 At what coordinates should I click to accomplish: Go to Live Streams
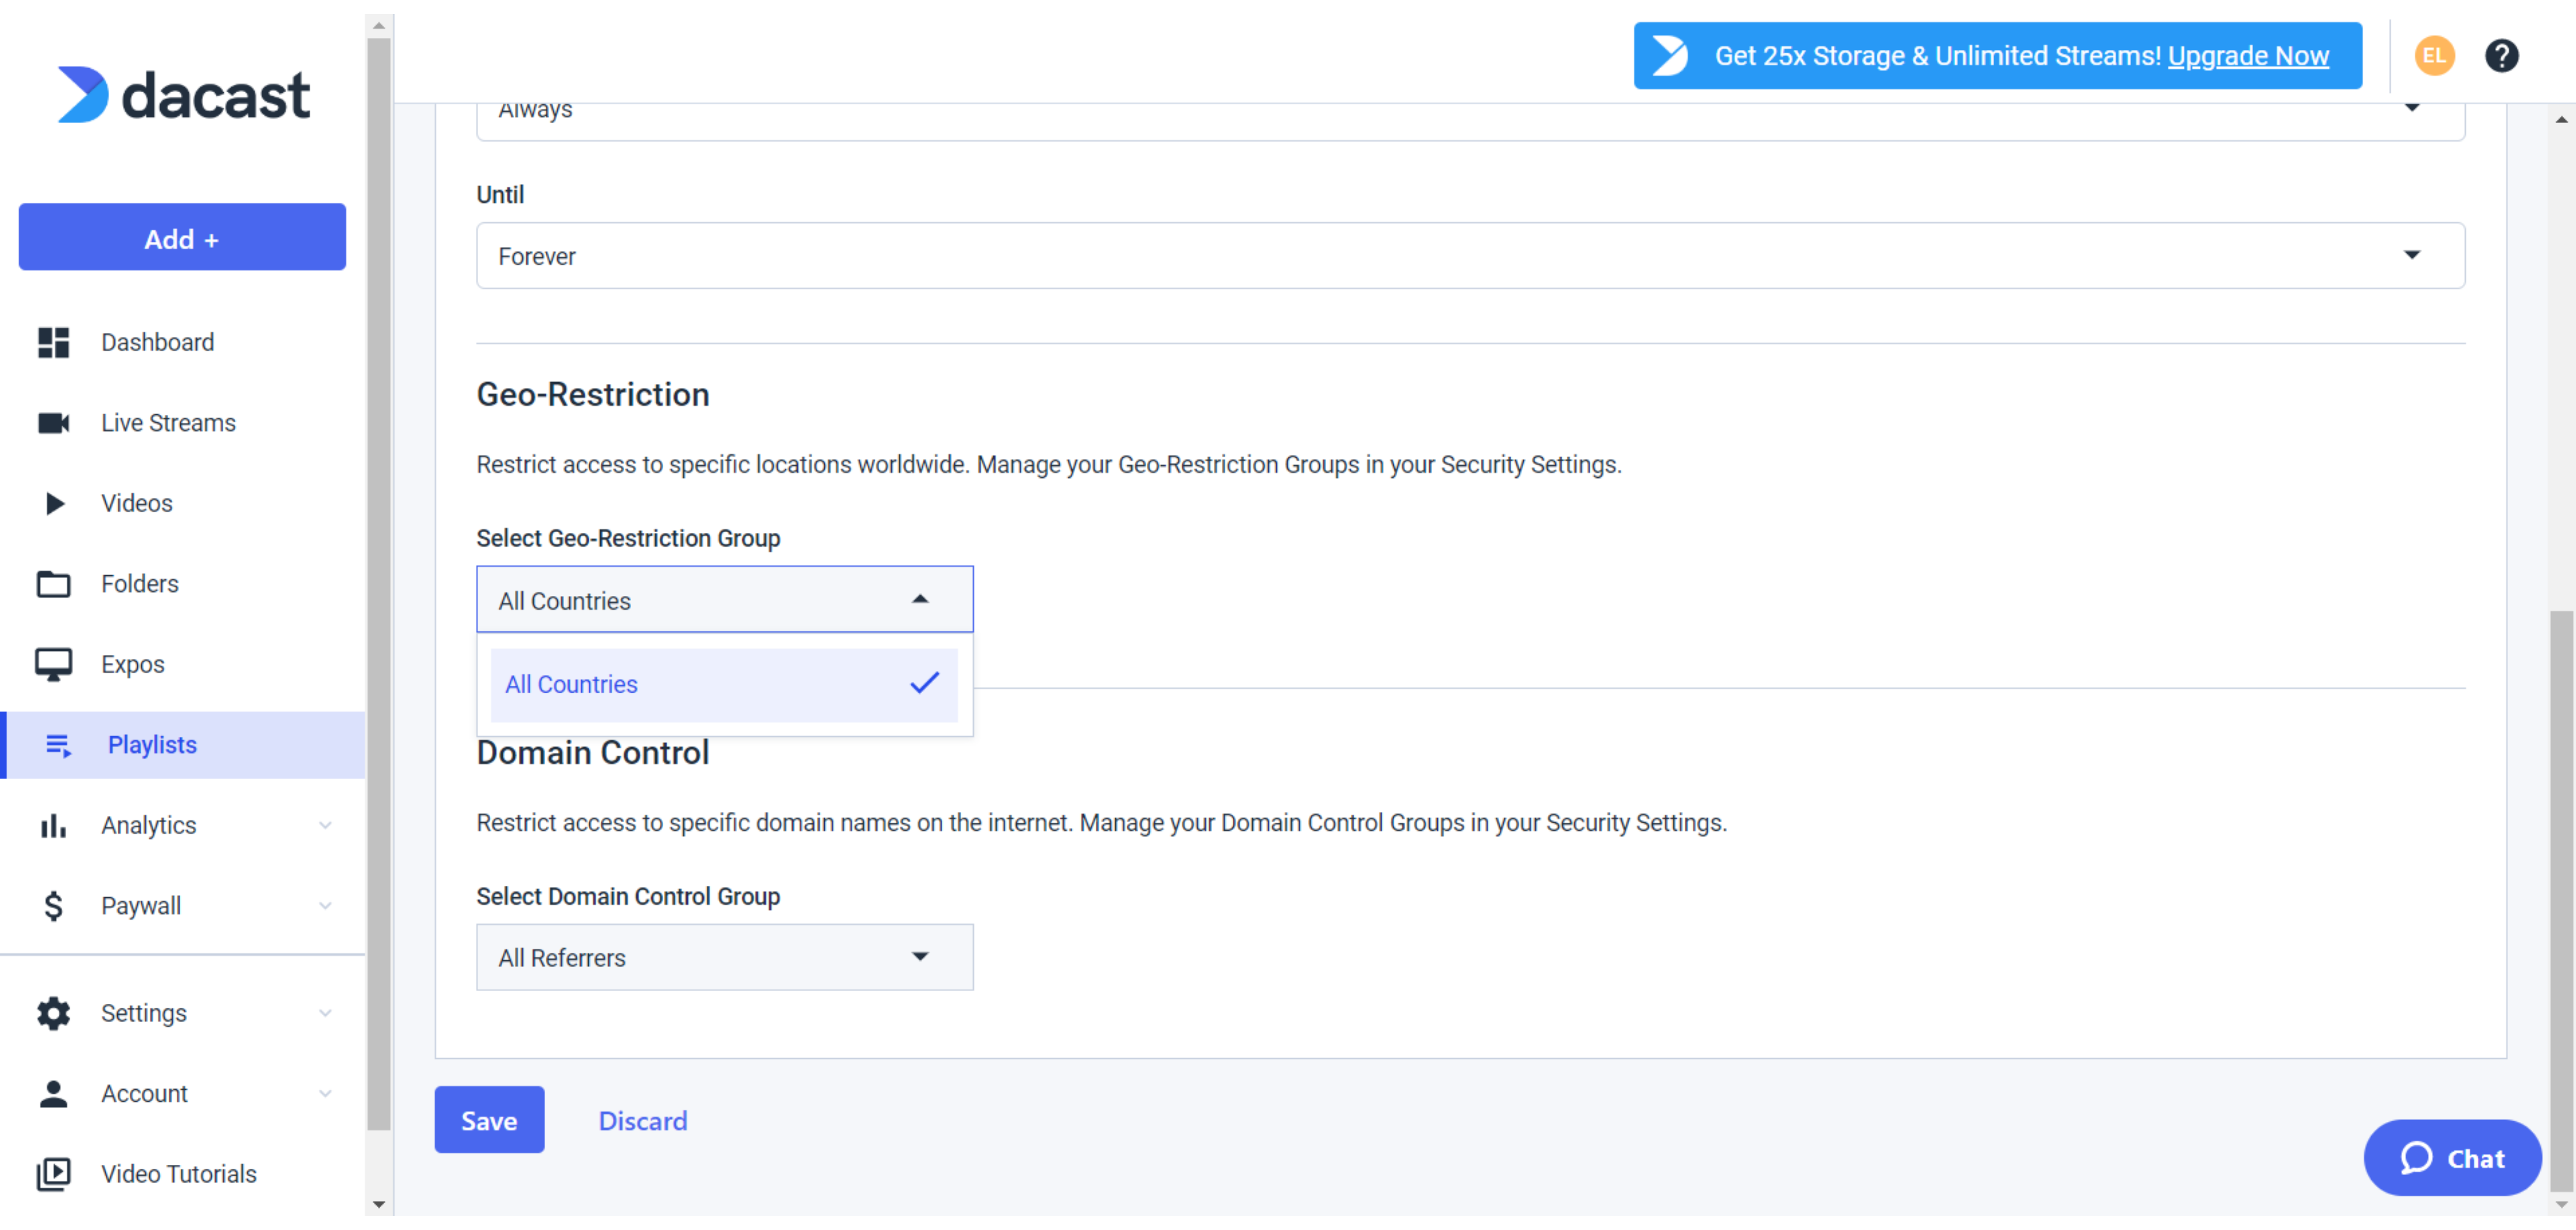pos(168,423)
